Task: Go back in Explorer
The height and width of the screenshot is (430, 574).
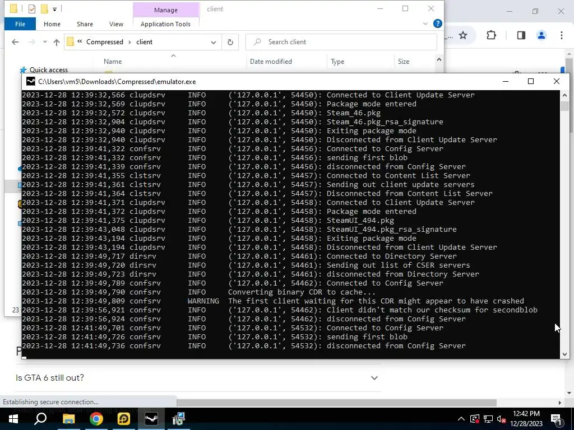Action: [x=15, y=42]
